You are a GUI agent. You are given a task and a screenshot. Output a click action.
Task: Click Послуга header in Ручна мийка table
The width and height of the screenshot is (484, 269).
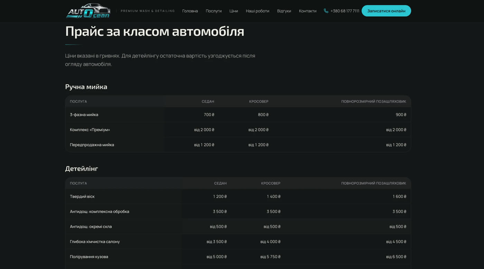pyautogui.click(x=78, y=101)
